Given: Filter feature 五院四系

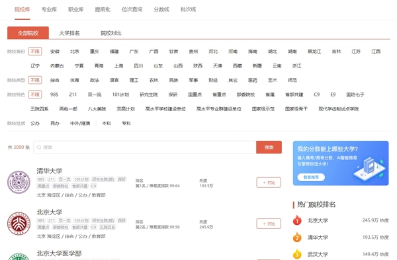Looking at the screenshot, I should pos(40,109).
